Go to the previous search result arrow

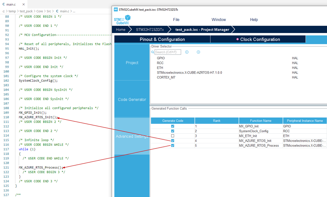pos(187,52)
